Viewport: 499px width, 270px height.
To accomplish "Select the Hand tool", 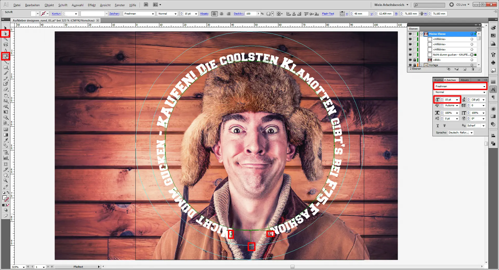I will (5, 175).
